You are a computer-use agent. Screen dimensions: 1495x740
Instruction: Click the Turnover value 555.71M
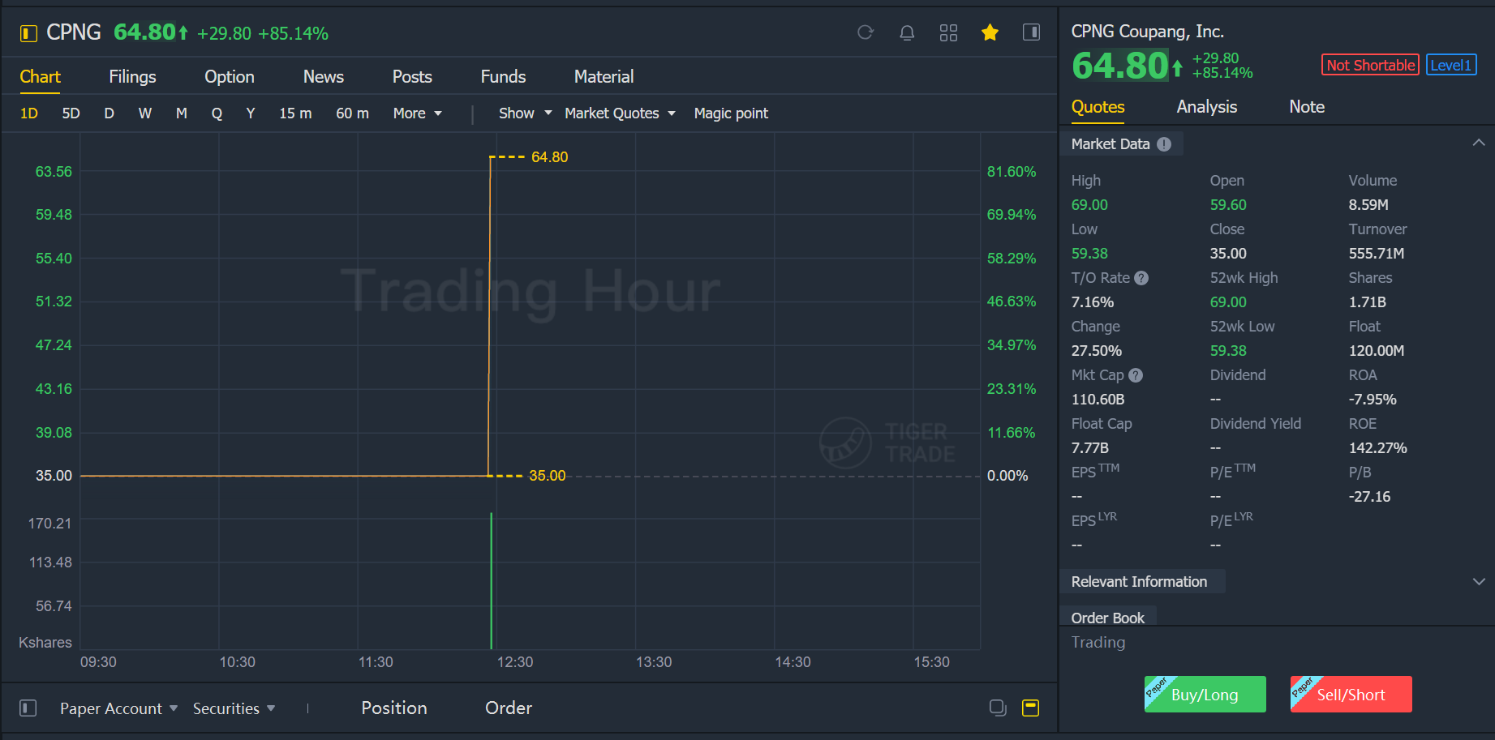click(x=1377, y=254)
